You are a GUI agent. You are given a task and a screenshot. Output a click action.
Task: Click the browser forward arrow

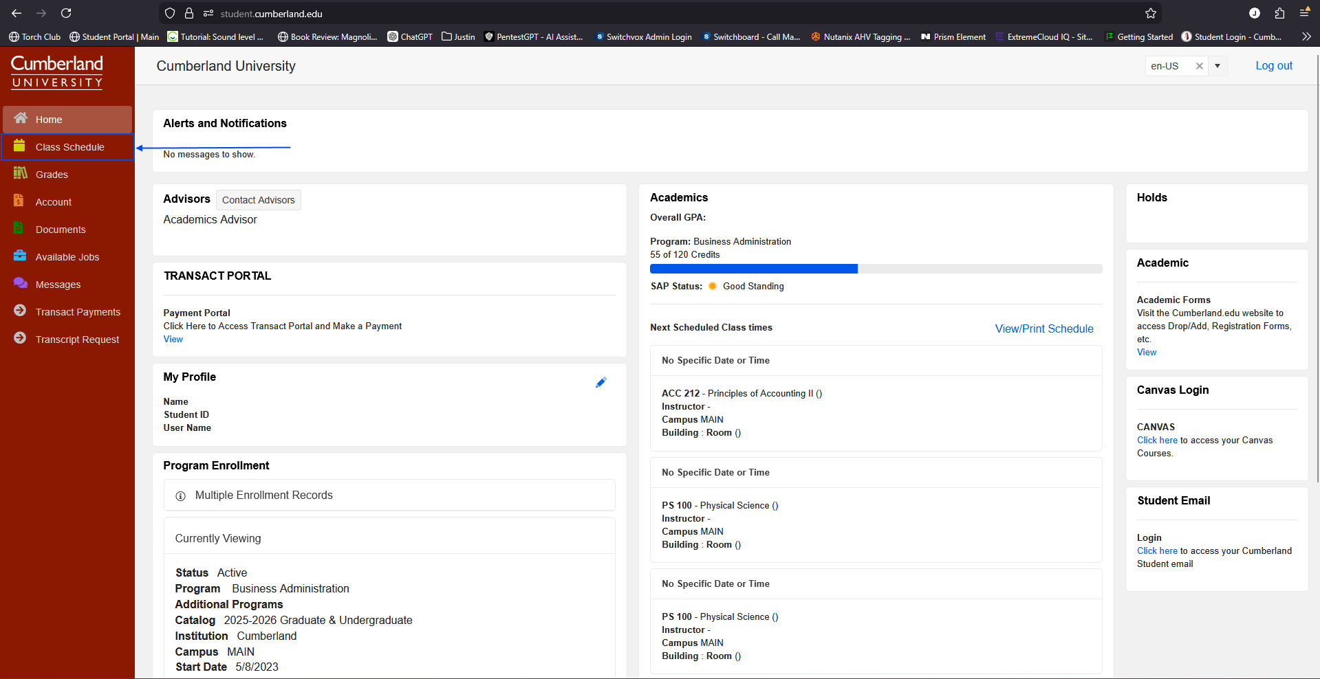(x=41, y=13)
